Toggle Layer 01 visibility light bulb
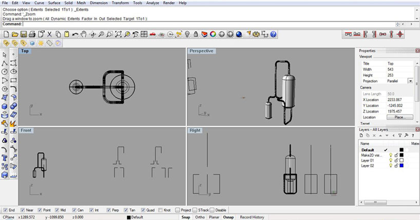The height and width of the screenshot is (220, 420). coord(390,160)
